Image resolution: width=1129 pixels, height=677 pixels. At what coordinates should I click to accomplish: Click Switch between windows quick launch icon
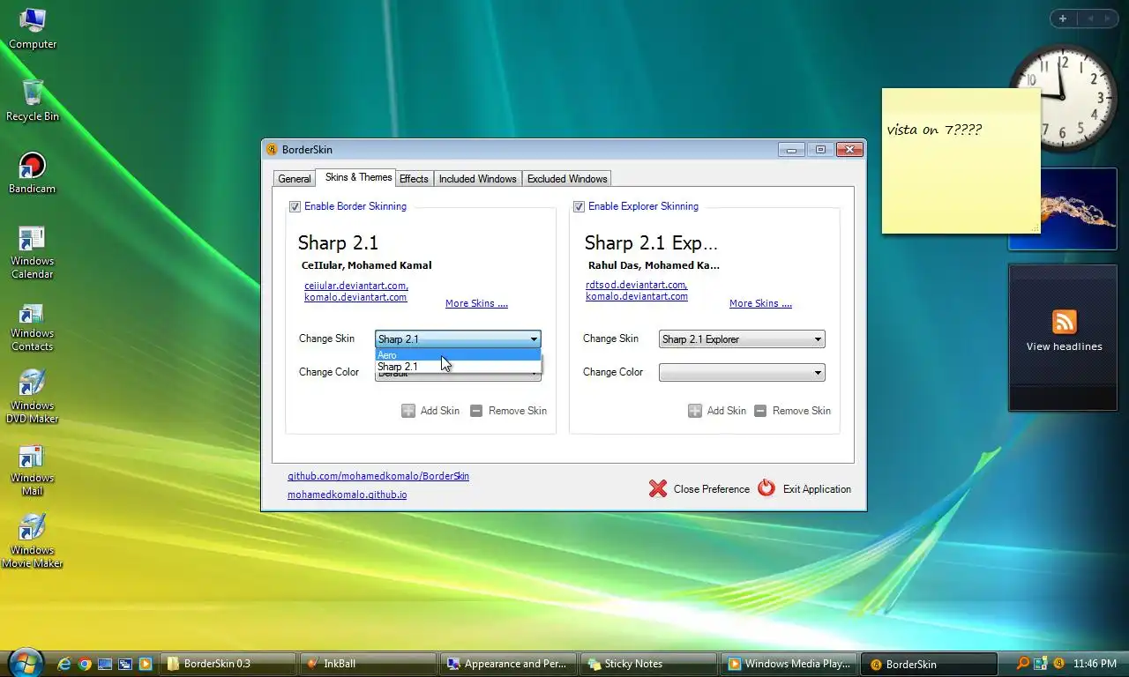pyautogui.click(x=125, y=664)
